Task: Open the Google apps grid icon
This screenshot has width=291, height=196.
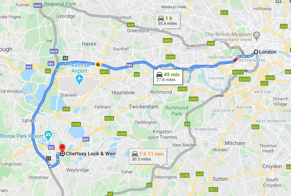Action: pos(278,1)
